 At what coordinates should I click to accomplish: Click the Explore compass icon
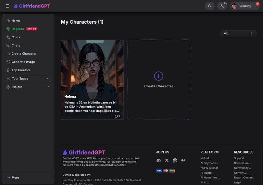pyautogui.click(x=8, y=87)
